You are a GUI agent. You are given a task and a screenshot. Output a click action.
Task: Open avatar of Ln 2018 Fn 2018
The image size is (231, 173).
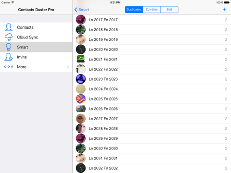81,30
